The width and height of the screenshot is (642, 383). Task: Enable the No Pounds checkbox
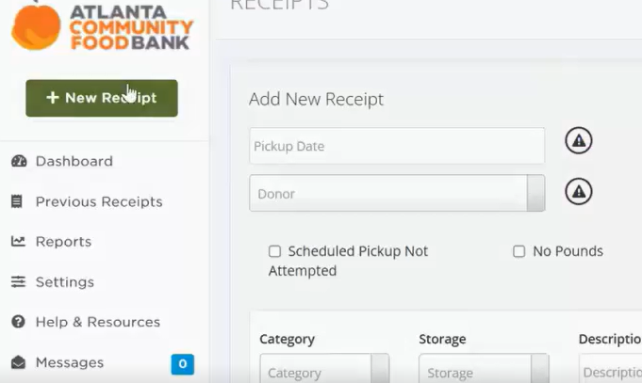click(519, 251)
